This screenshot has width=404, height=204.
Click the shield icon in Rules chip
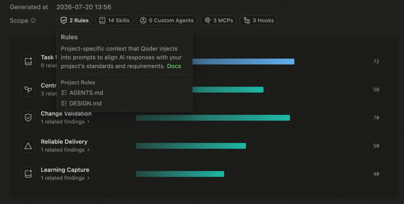(64, 20)
